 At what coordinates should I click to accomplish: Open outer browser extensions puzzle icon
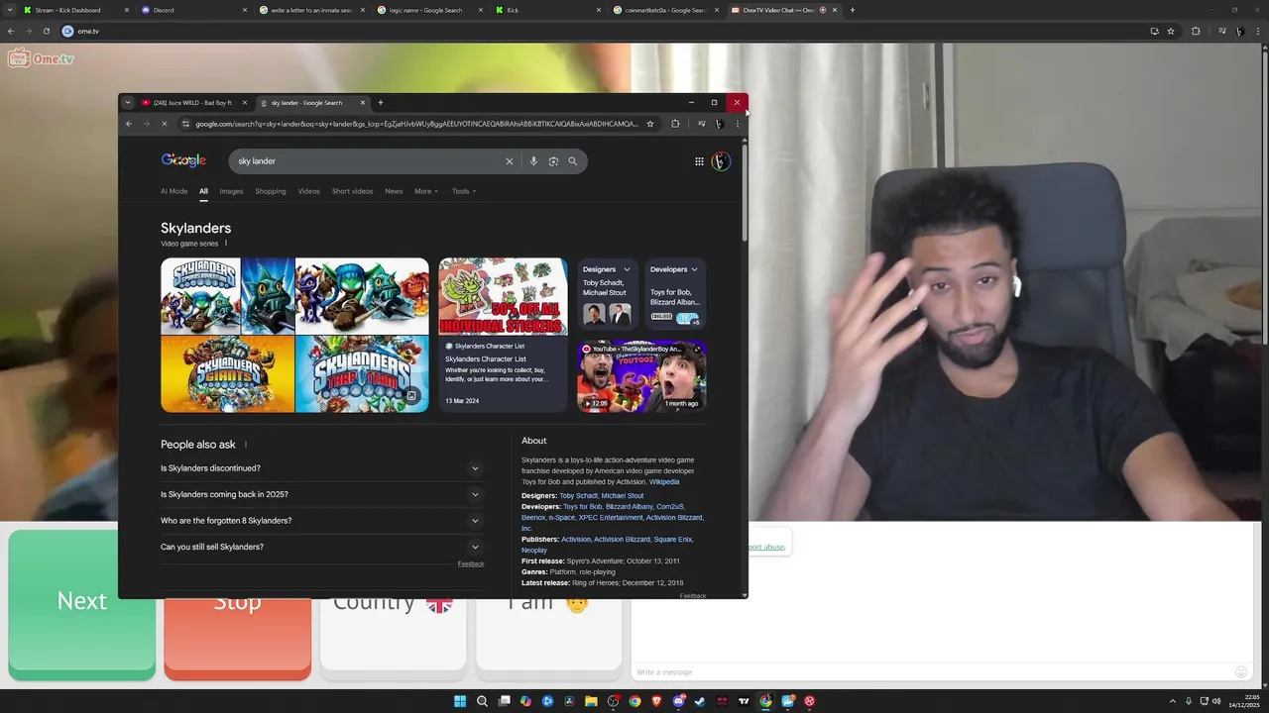[1196, 31]
